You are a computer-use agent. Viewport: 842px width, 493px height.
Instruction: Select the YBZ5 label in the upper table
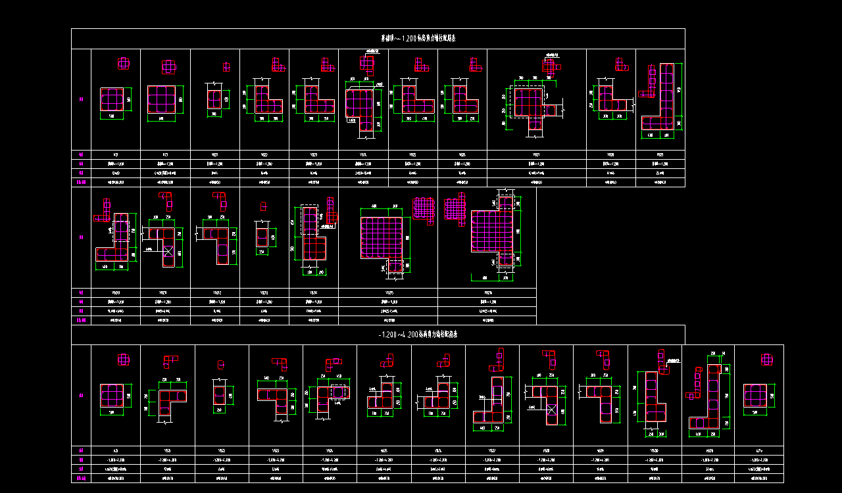(x=413, y=155)
